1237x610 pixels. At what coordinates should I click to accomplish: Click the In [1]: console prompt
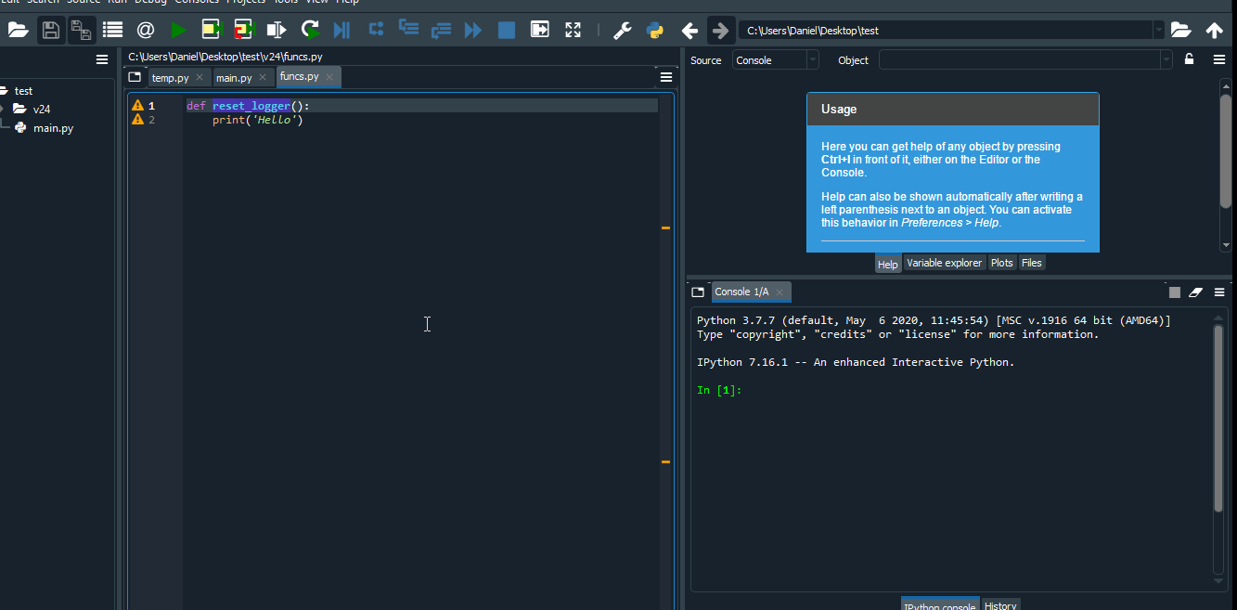point(719,390)
